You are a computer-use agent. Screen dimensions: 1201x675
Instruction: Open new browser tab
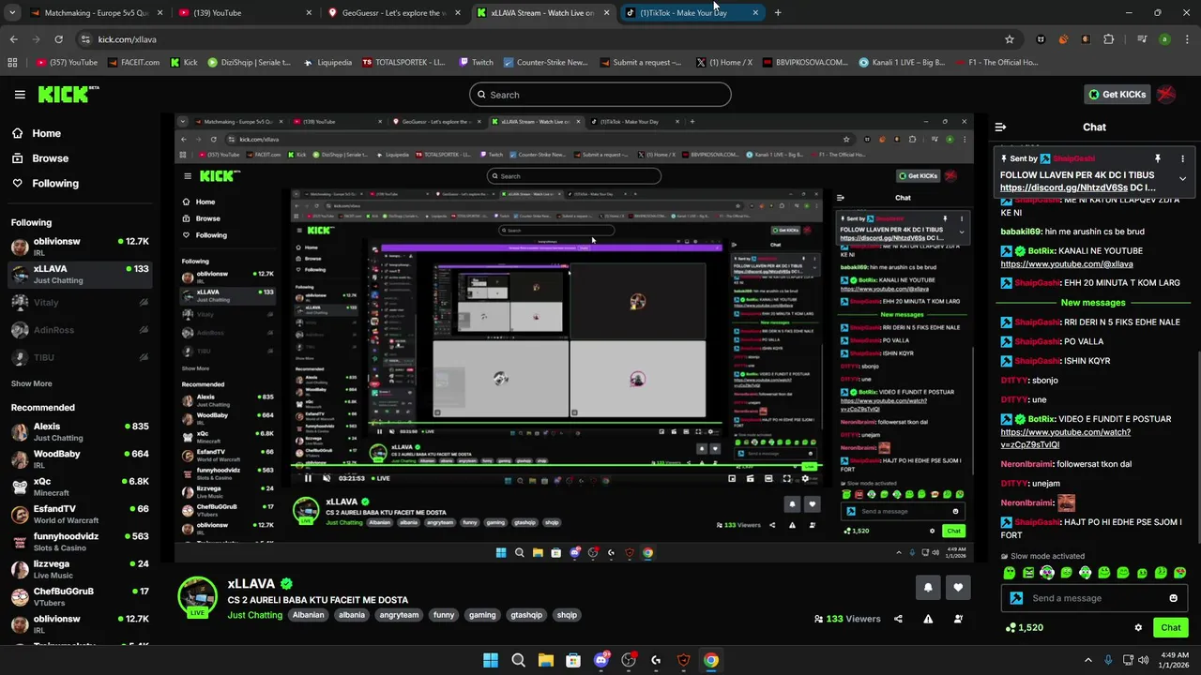tap(778, 13)
